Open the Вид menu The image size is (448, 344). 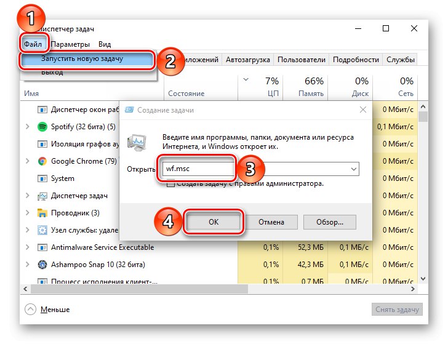coord(105,44)
